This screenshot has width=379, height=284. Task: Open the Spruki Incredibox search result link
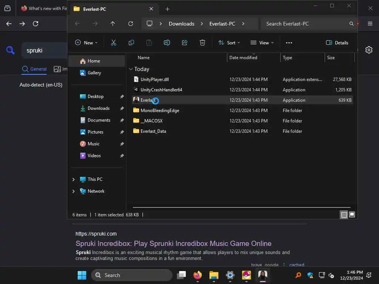173,243
